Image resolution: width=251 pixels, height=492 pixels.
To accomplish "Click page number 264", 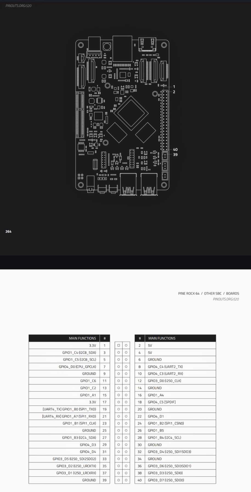I will click(9, 231).
